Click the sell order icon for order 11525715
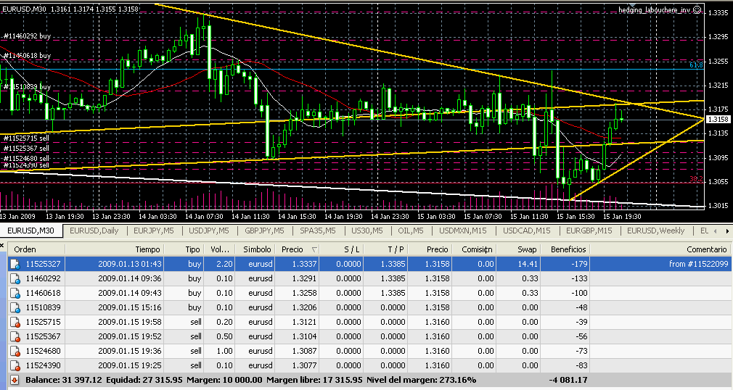The width and height of the screenshot is (733, 390). [x=14, y=321]
